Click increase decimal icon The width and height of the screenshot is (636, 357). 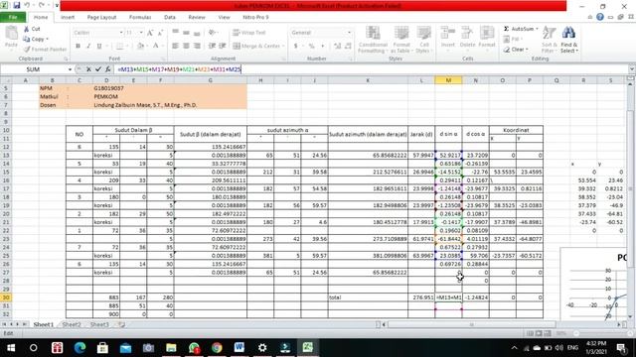pyautogui.click(x=338, y=46)
